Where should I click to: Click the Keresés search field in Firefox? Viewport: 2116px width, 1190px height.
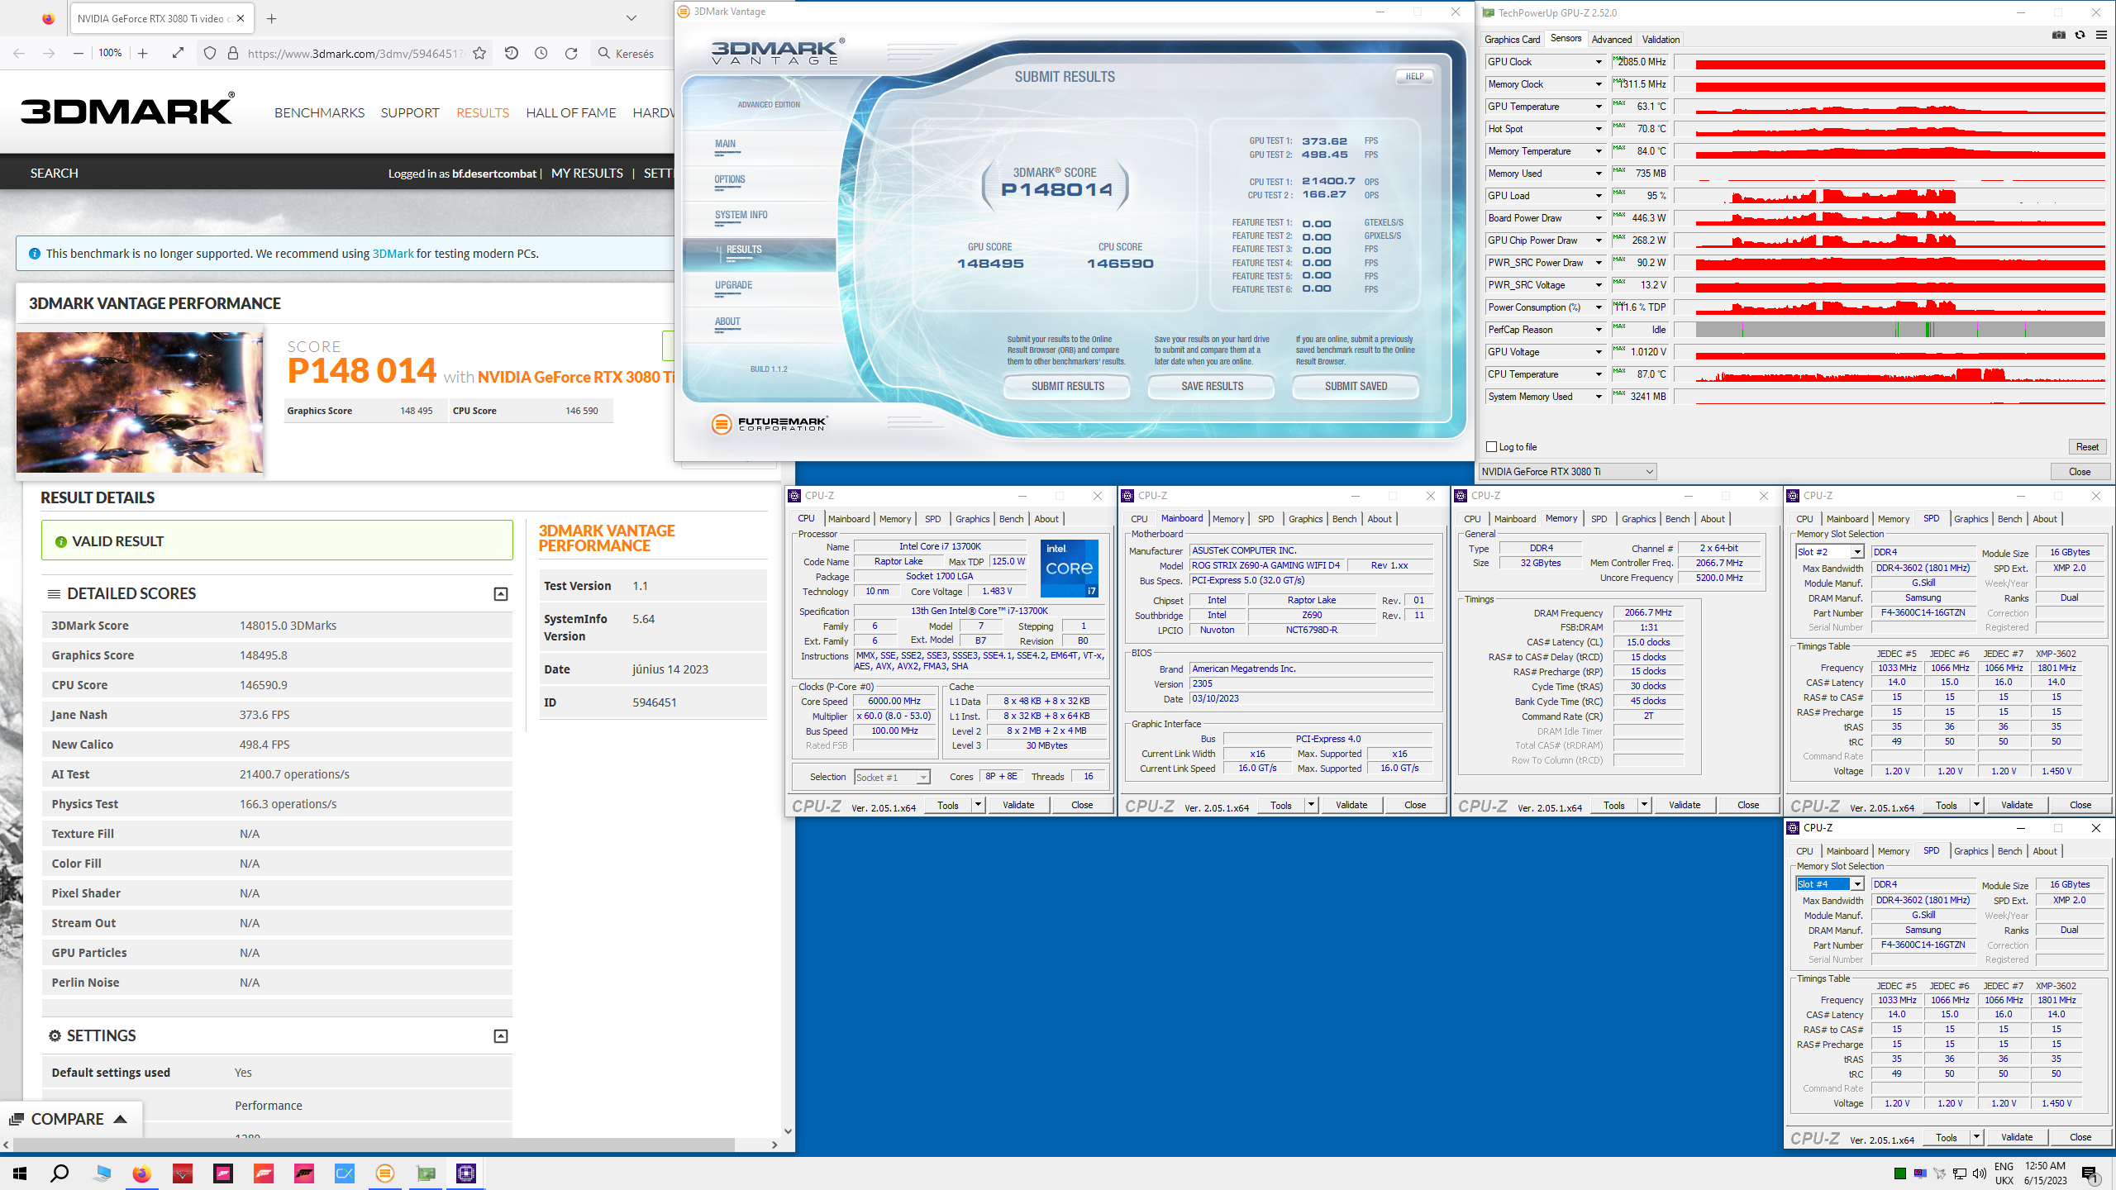[x=635, y=53]
